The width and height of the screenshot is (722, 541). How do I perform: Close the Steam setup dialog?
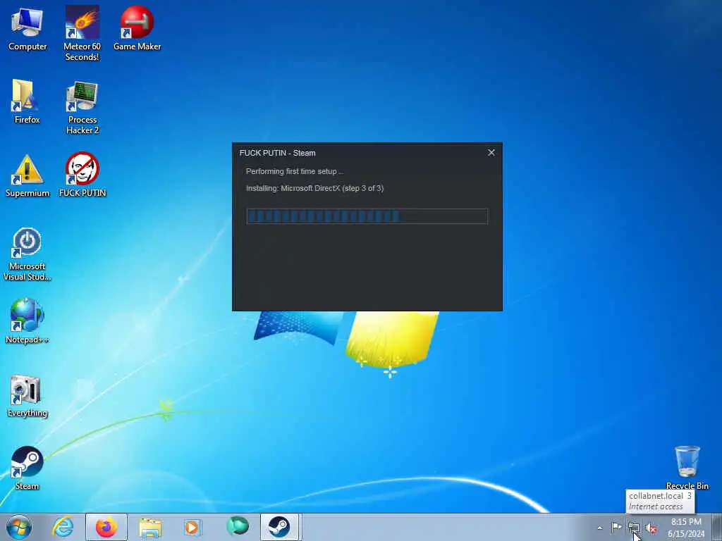(x=491, y=153)
